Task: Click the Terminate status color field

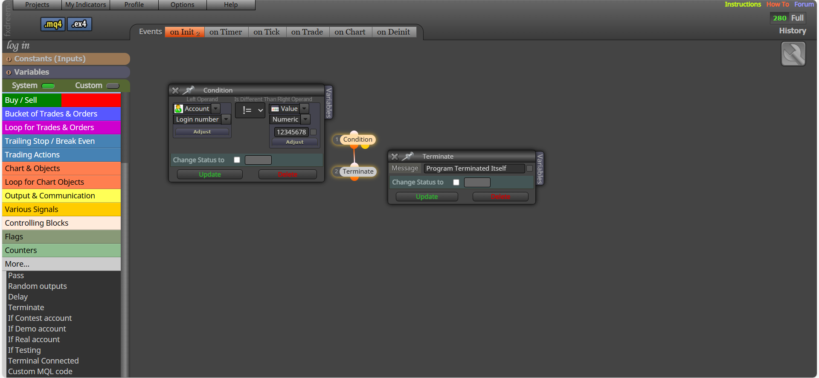Action: pos(477,183)
